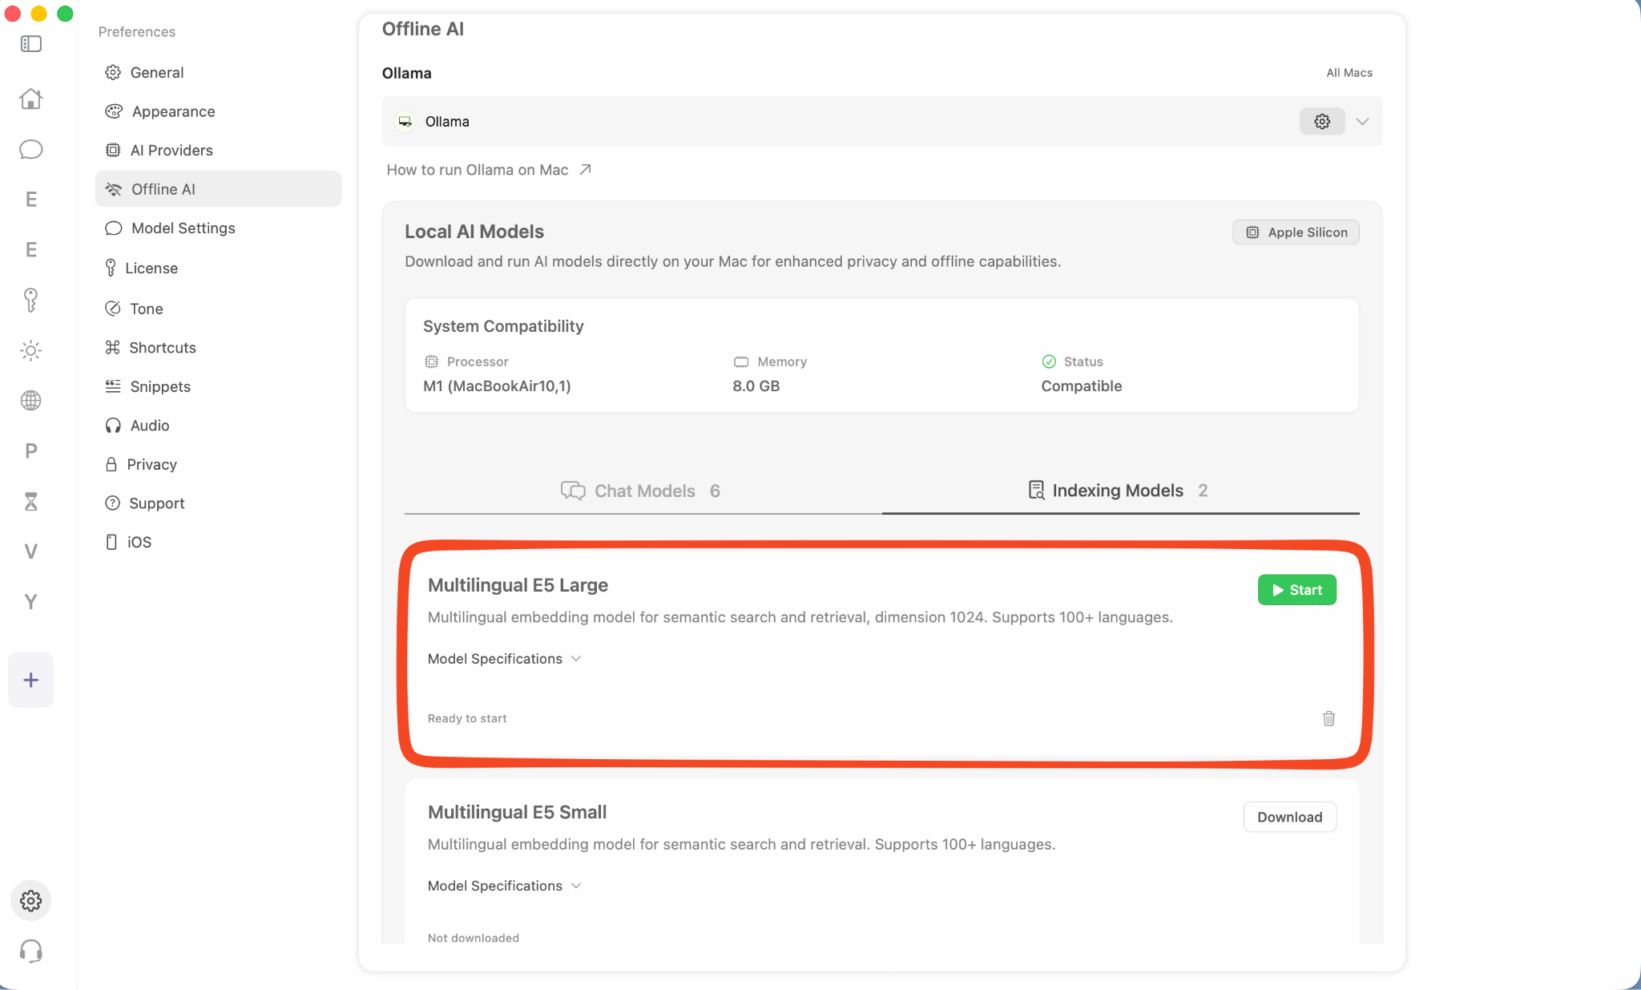Start the Multilingual E5 Large model

coord(1296,589)
